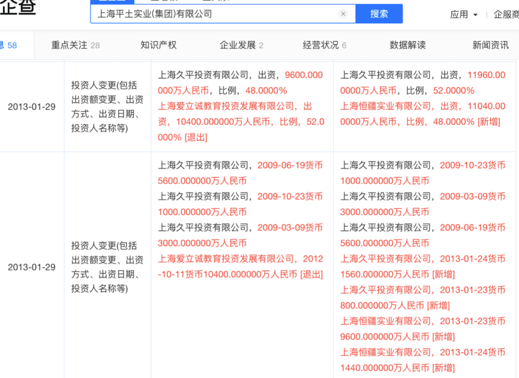Click 2009-03-09货币 3000.000000万 entry in the [新增] cell
This screenshot has height=378, width=519.
423,204
